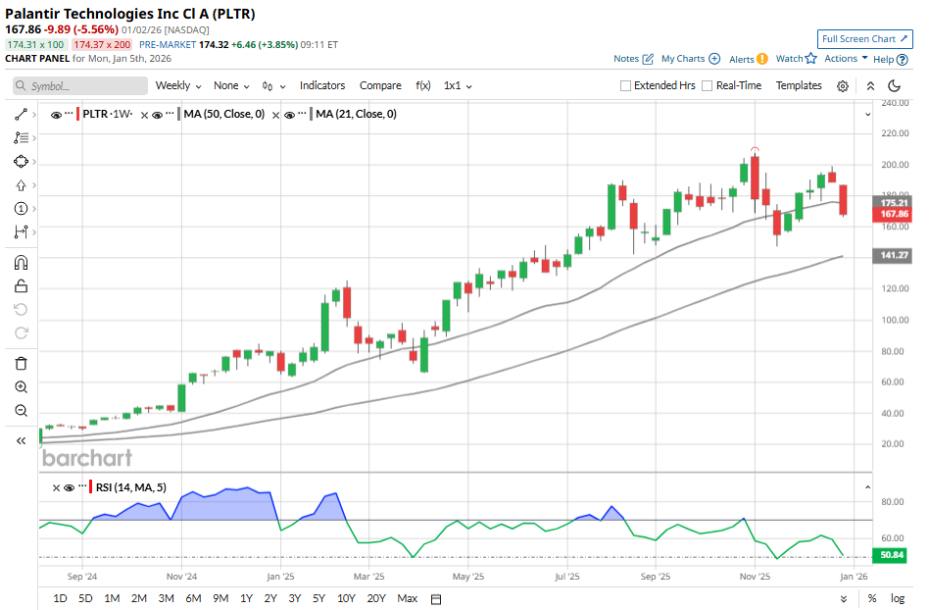Screen dimensions: 929x610
Task: Open the Actions dropdown menu
Action: pyautogui.click(x=846, y=58)
